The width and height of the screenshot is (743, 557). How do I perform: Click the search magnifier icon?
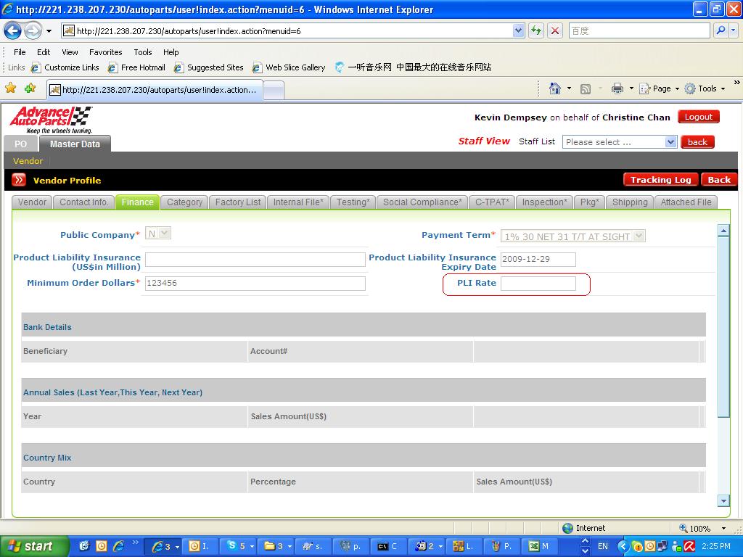pos(721,30)
